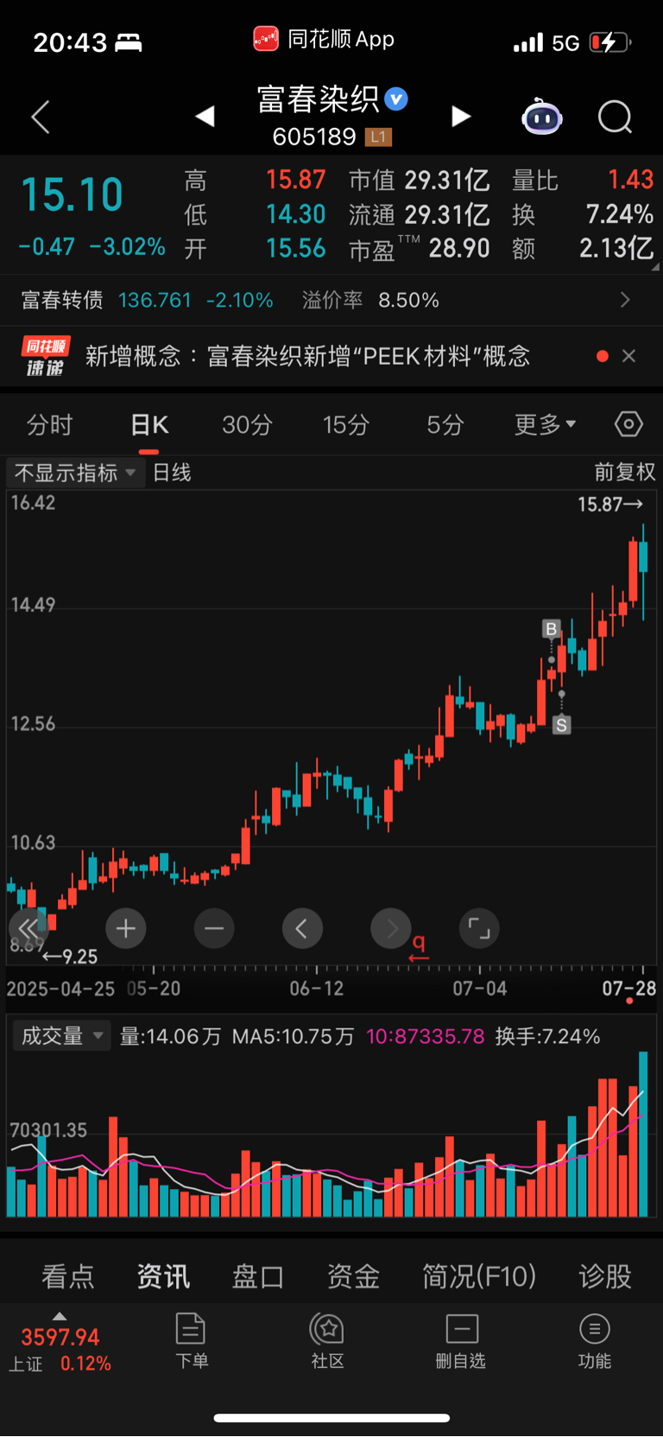Tap 日线 chart label
Viewport: 663px width, 1437px height.
coord(172,473)
